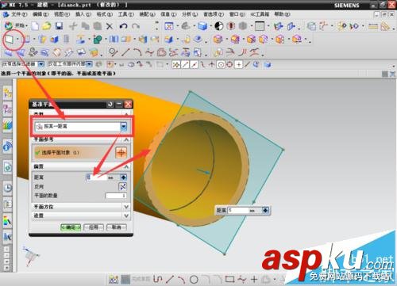Expand the 平面方位 section in dialog
Viewport: 397px width, 286px height.
click(x=126, y=207)
